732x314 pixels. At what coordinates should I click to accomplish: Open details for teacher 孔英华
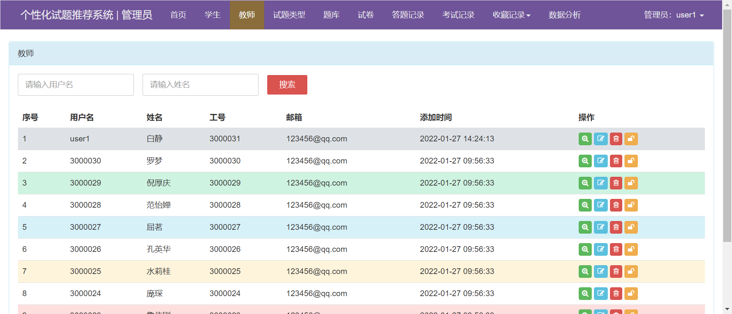click(x=585, y=249)
